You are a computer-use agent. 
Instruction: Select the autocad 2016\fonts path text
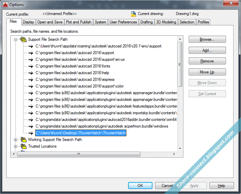point(73,66)
